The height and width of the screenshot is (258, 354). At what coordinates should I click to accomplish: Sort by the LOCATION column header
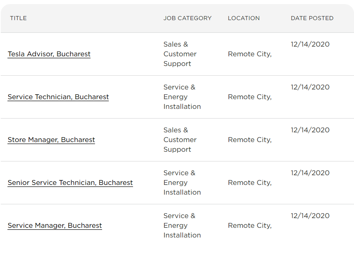pyautogui.click(x=244, y=18)
